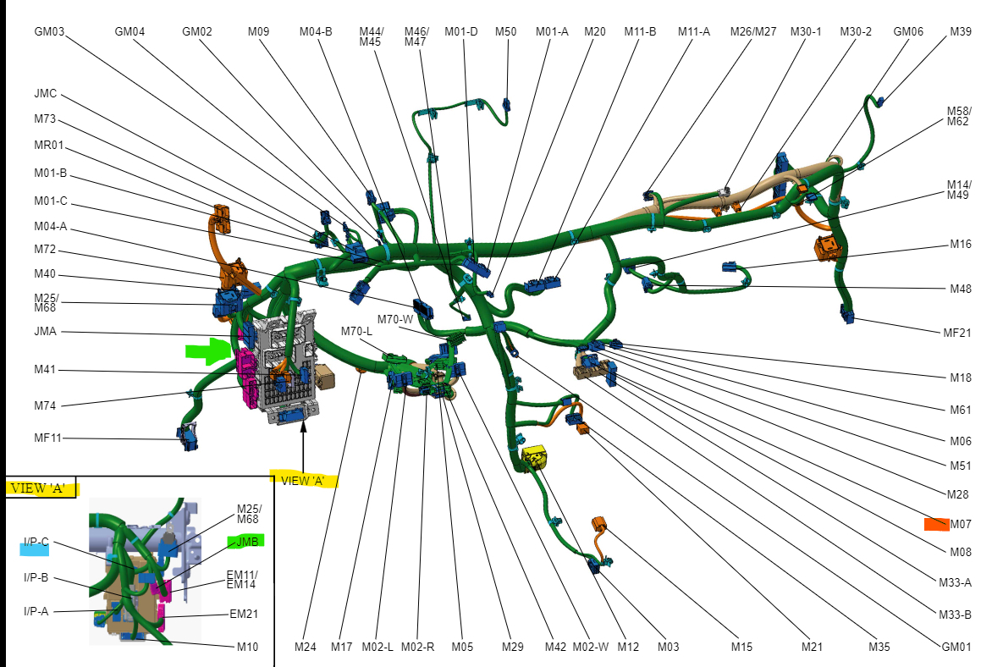Click the JMC joint label
Image resolution: width=992 pixels, height=667 pixels.
(46, 94)
